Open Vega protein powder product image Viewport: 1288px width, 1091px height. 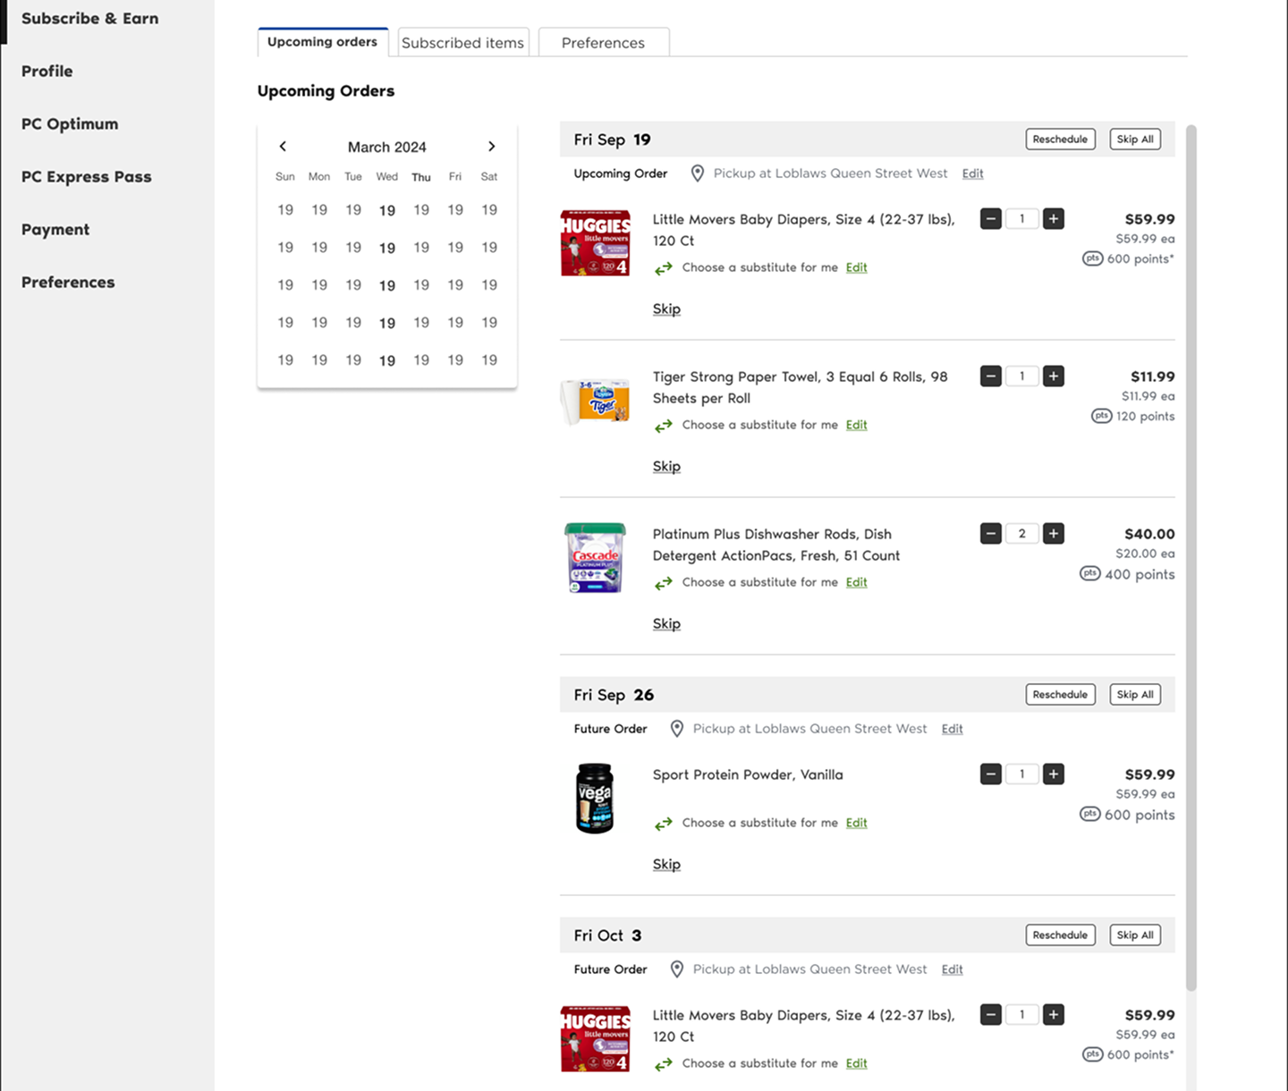(x=595, y=798)
